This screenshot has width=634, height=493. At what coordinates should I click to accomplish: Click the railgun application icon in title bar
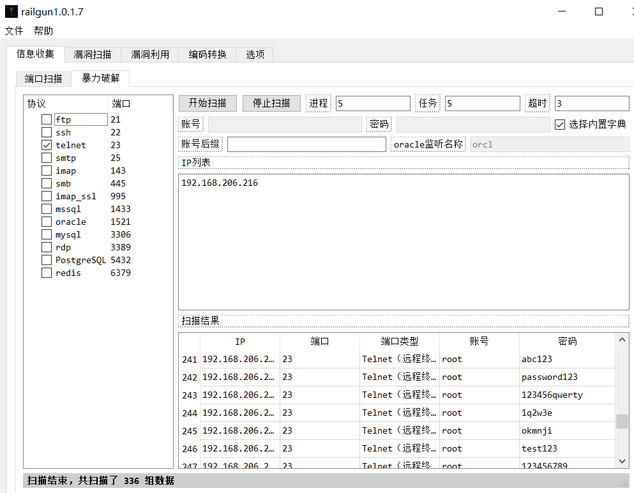point(10,11)
